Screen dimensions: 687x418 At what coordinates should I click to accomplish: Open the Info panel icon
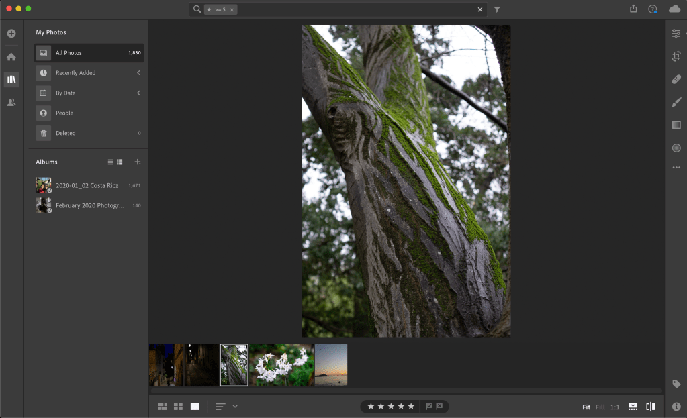pyautogui.click(x=676, y=407)
